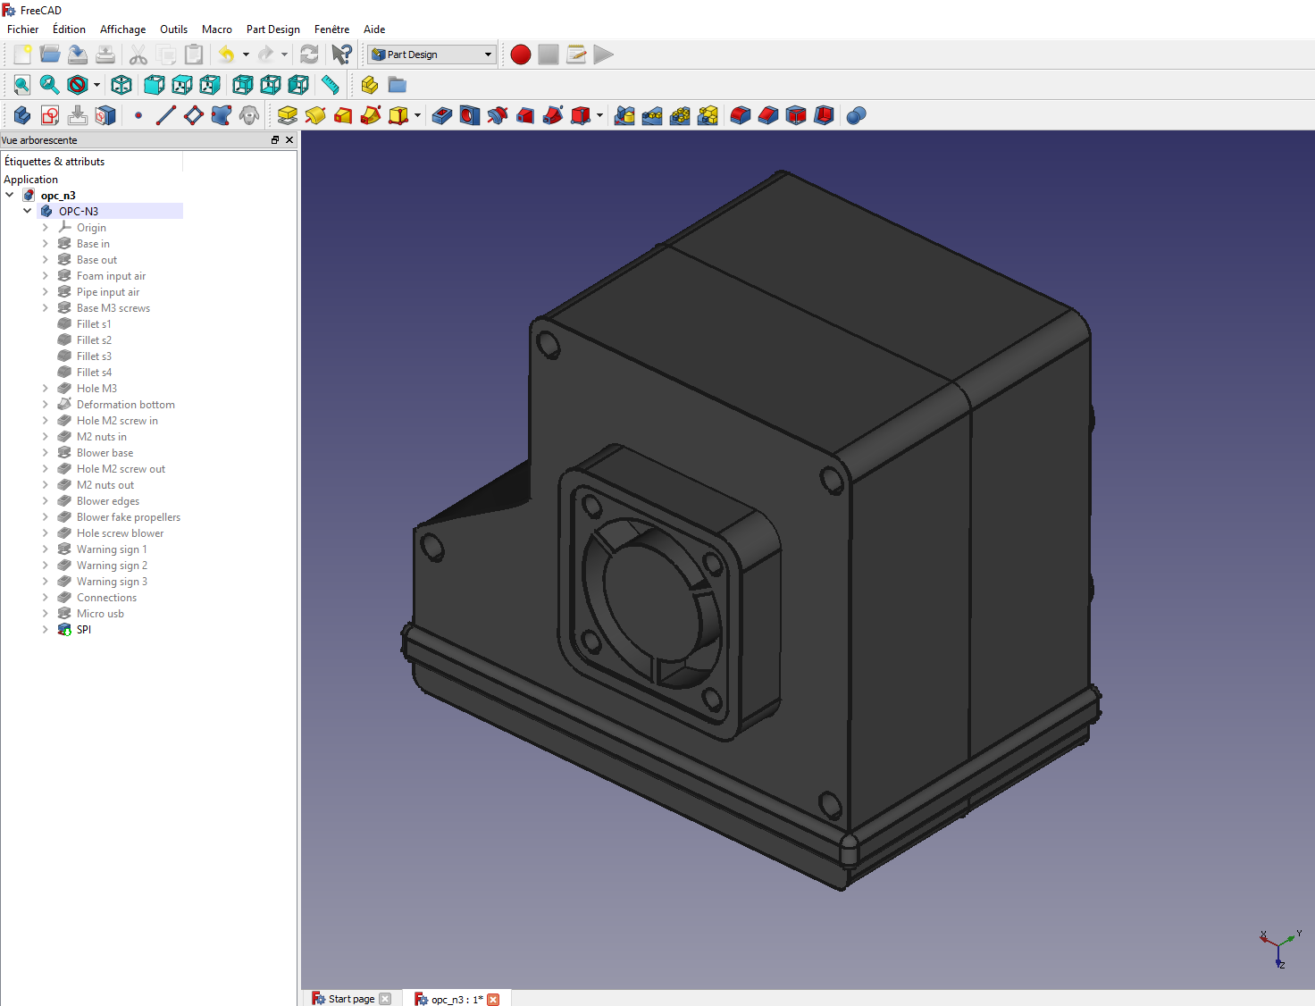Create a datum plane
This screenshot has height=1006, width=1315.
194,115
